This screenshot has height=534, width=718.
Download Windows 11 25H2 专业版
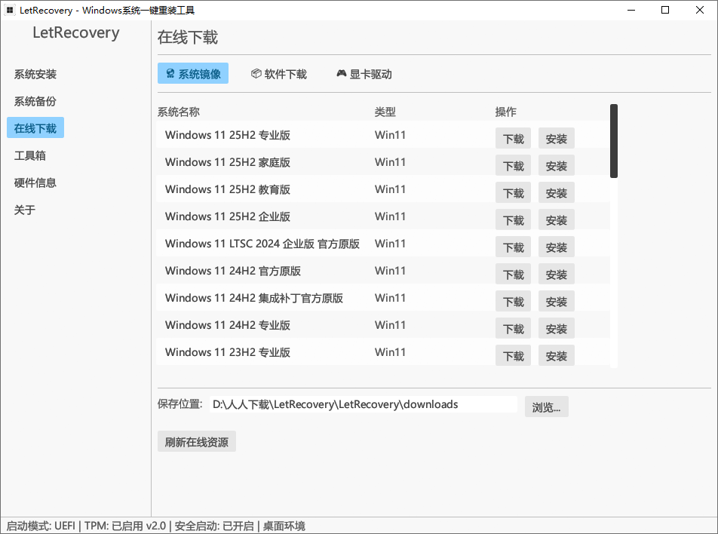click(513, 138)
